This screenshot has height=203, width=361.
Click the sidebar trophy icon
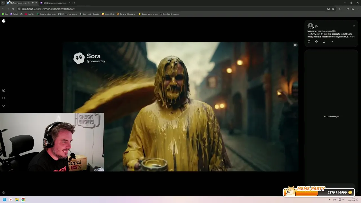pyautogui.click(x=4, y=106)
